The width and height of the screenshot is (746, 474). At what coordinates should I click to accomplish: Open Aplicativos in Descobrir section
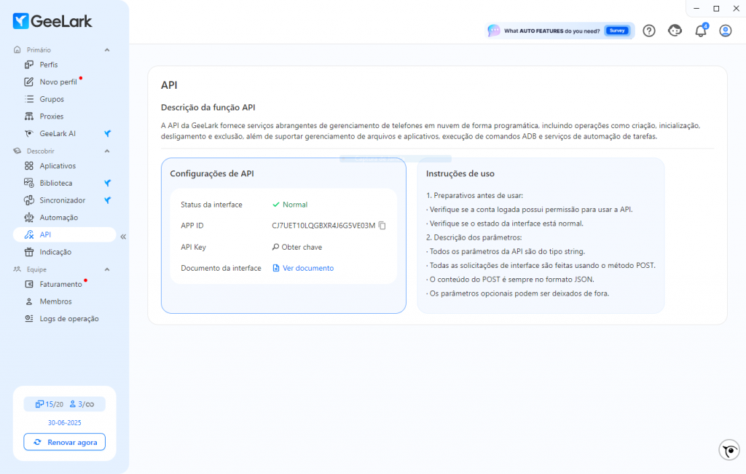coord(58,166)
